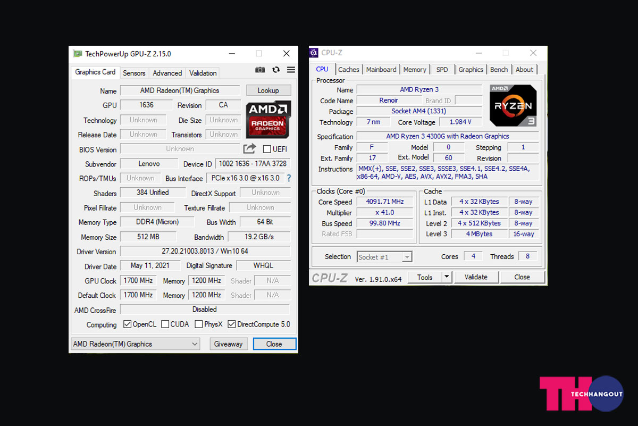Click the Driver Date field
This screenshot has height=426, width=638.
(x=151, y=265)
